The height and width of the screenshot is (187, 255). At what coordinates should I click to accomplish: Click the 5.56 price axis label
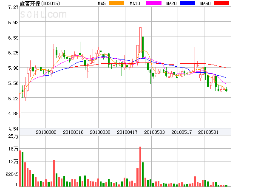pos(13,83)
